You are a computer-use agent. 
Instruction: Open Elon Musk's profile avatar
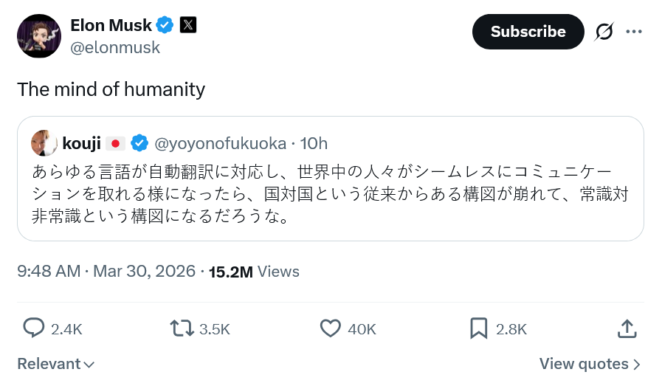[x=38, y=36]
